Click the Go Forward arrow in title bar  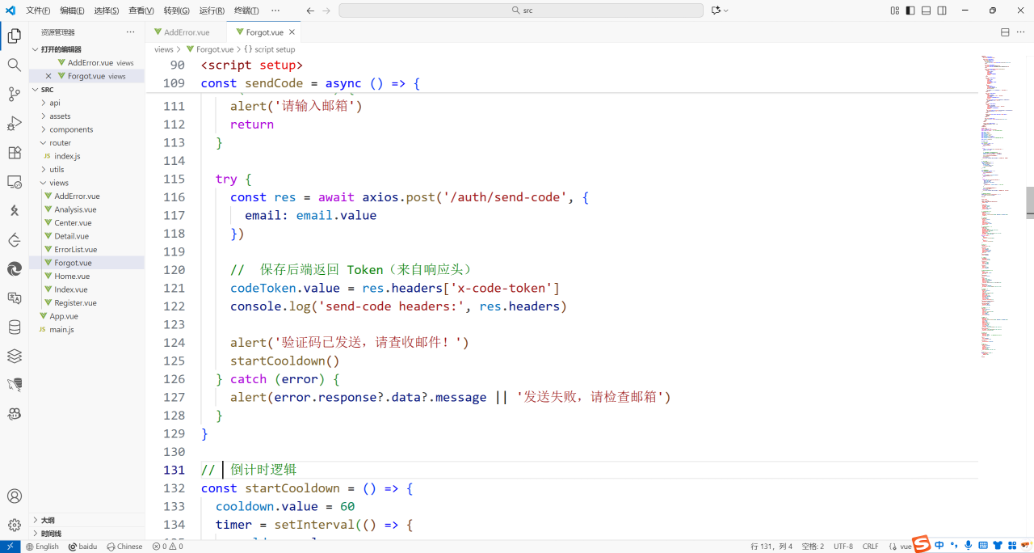pyautogui.click(x=326, y=11)
